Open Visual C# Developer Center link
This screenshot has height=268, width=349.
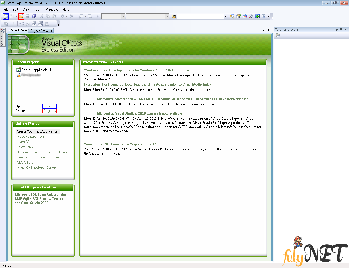36,168
